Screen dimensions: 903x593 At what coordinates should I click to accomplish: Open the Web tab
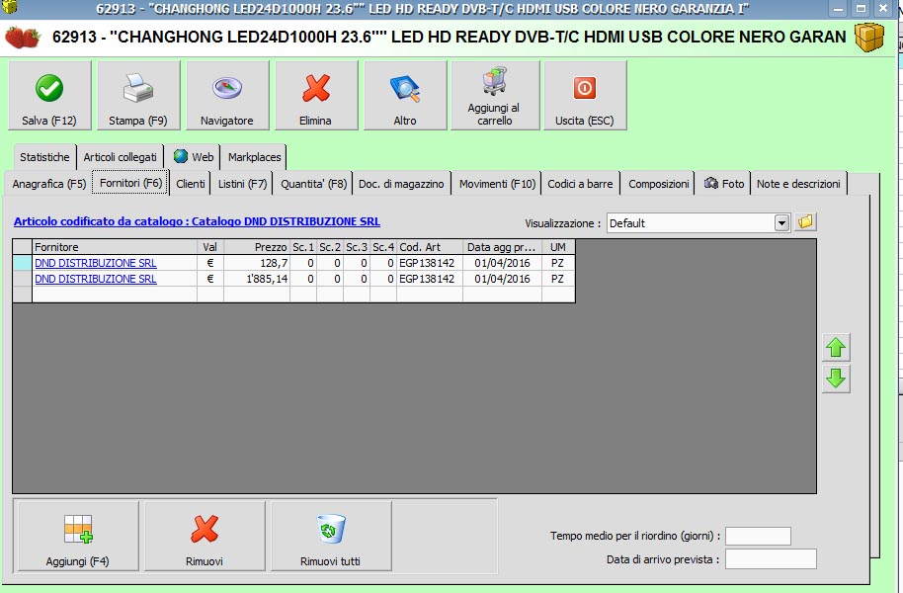click(194, 157)
